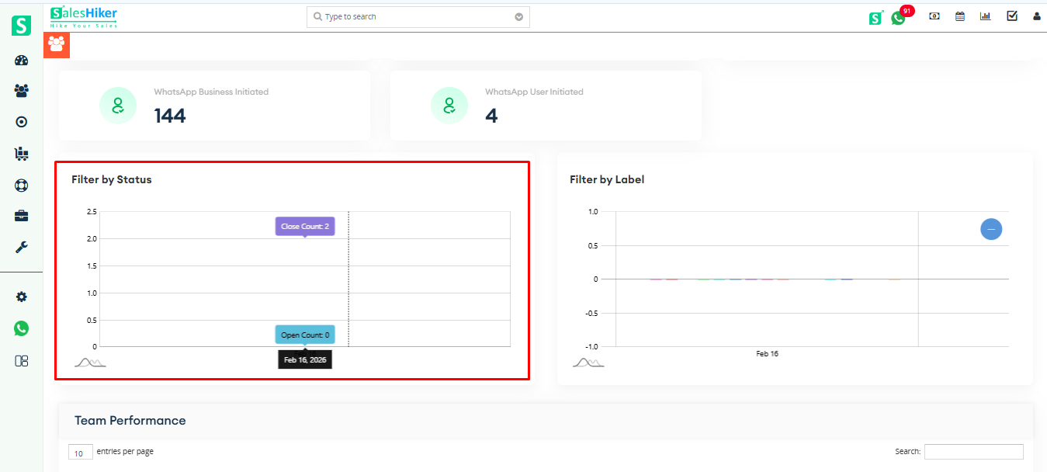
Task: Open the Dashboard speedometer icon in sidebar
Action: [21, 60]
